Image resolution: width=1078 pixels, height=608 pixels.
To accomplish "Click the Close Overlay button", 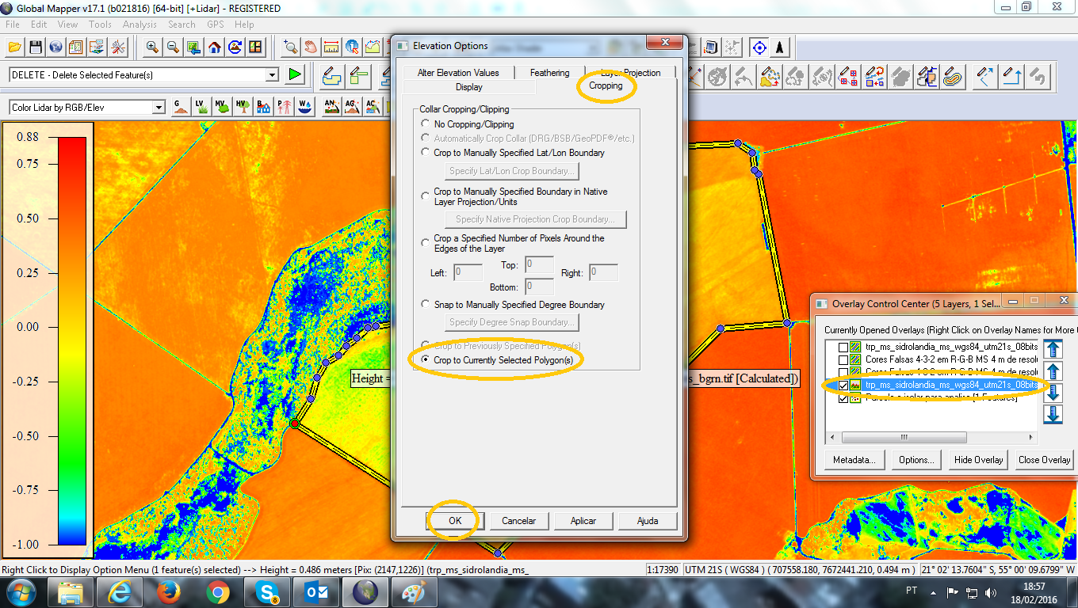I will [1045, 460].
